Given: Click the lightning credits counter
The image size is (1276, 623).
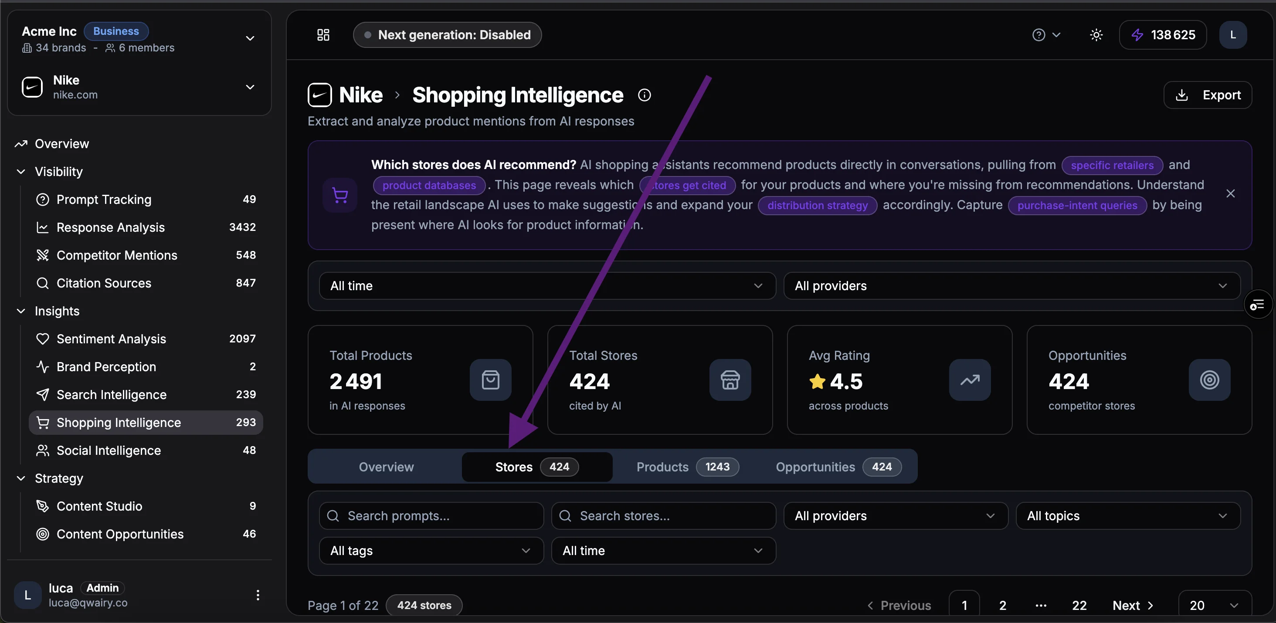Looking at the screenshot, I should [1163, 35].
